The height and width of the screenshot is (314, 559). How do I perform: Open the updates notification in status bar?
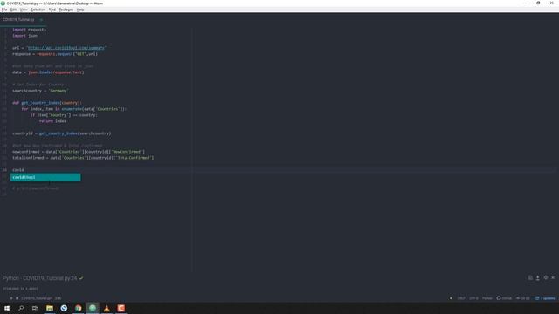click(545, 298)
